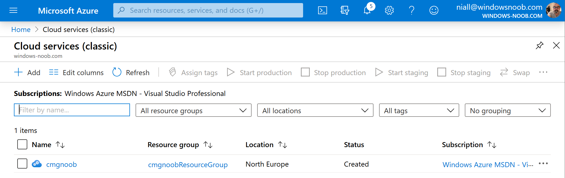Viewport: 565px width, 178px height.
Task: Click the Swap arrows icon
Action: click(504, 72)
